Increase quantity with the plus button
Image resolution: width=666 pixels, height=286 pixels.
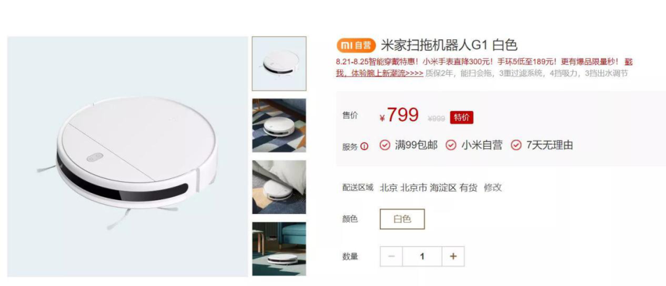(453, 256)
